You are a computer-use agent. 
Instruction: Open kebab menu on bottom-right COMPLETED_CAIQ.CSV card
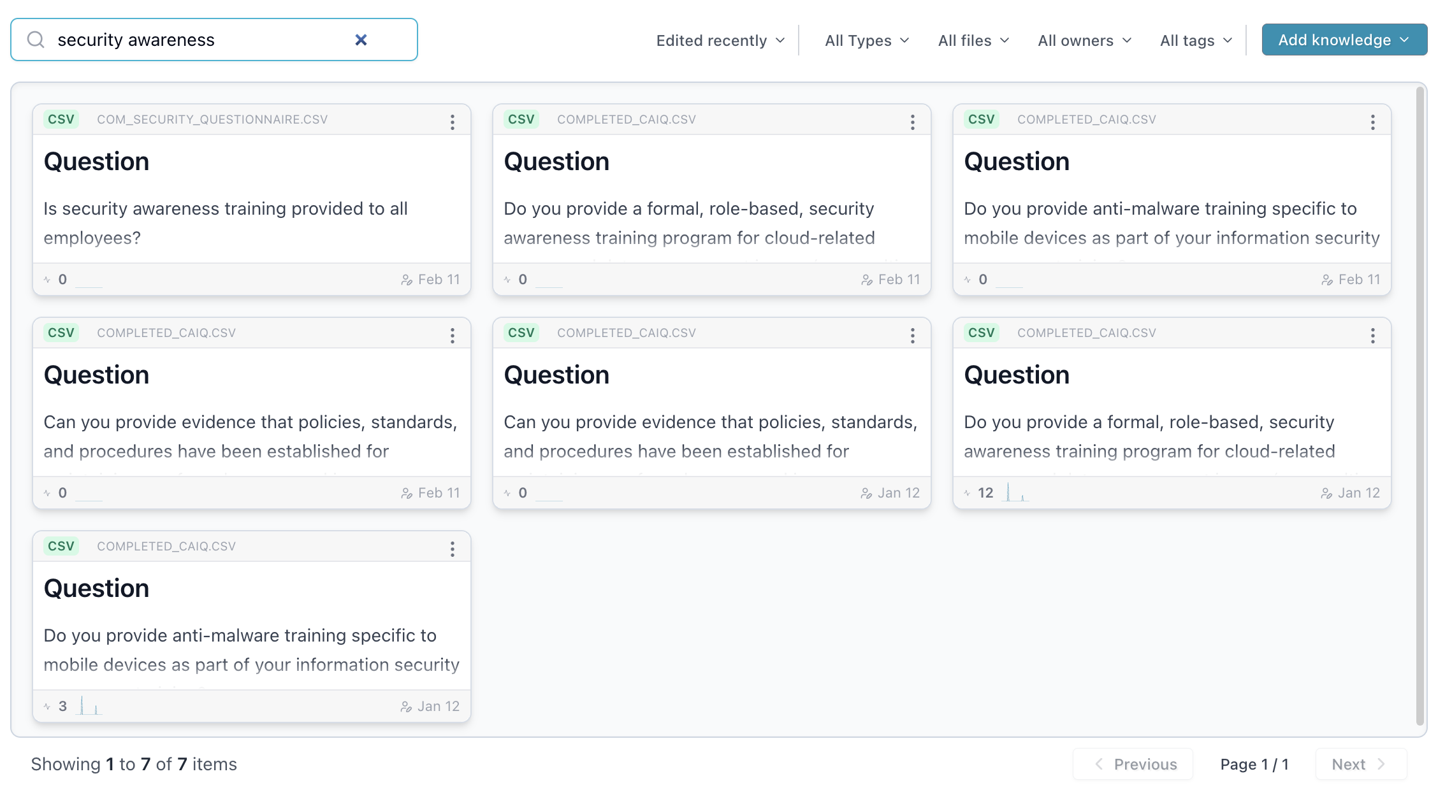click(x=1373, y=335)
